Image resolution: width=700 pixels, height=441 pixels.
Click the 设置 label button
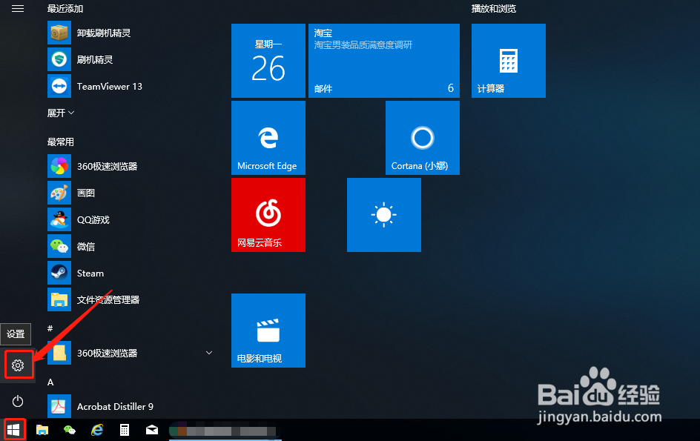[16, 334]
